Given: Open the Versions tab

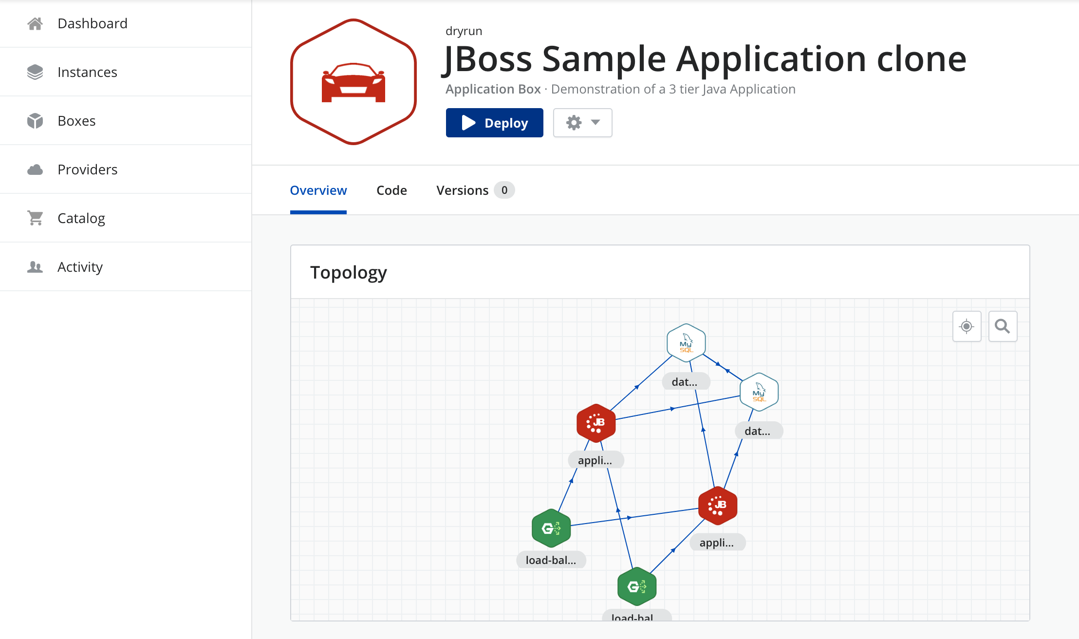Looking at the screenshot, I should [x=475, y=190].
